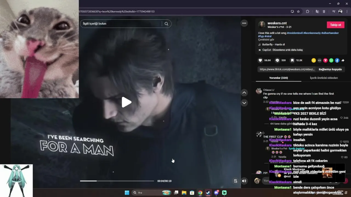Open the #residentevil hashtag
Image resolution: width=351 pixels, height=197 pixels.
(295, 33)
